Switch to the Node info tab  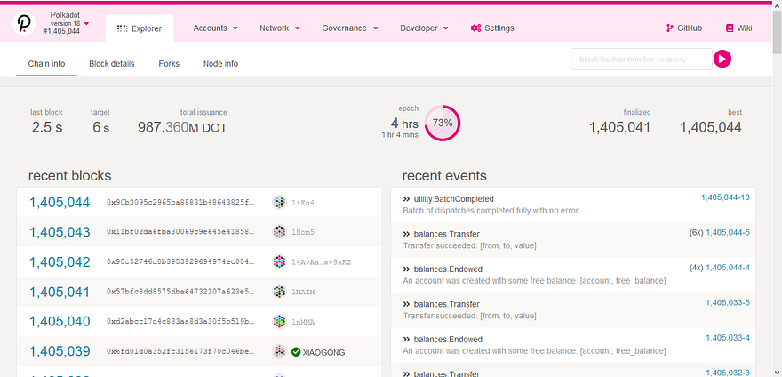(220, 64)
